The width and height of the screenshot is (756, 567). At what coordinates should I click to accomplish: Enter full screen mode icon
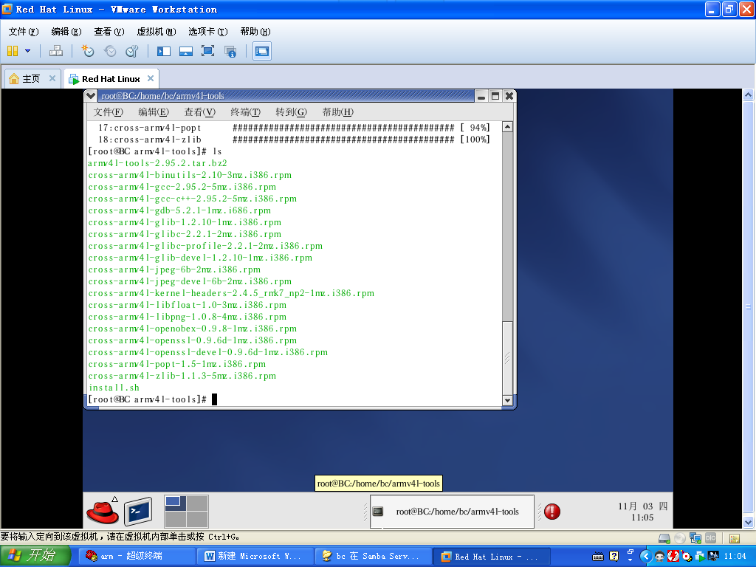coord(207,51)
